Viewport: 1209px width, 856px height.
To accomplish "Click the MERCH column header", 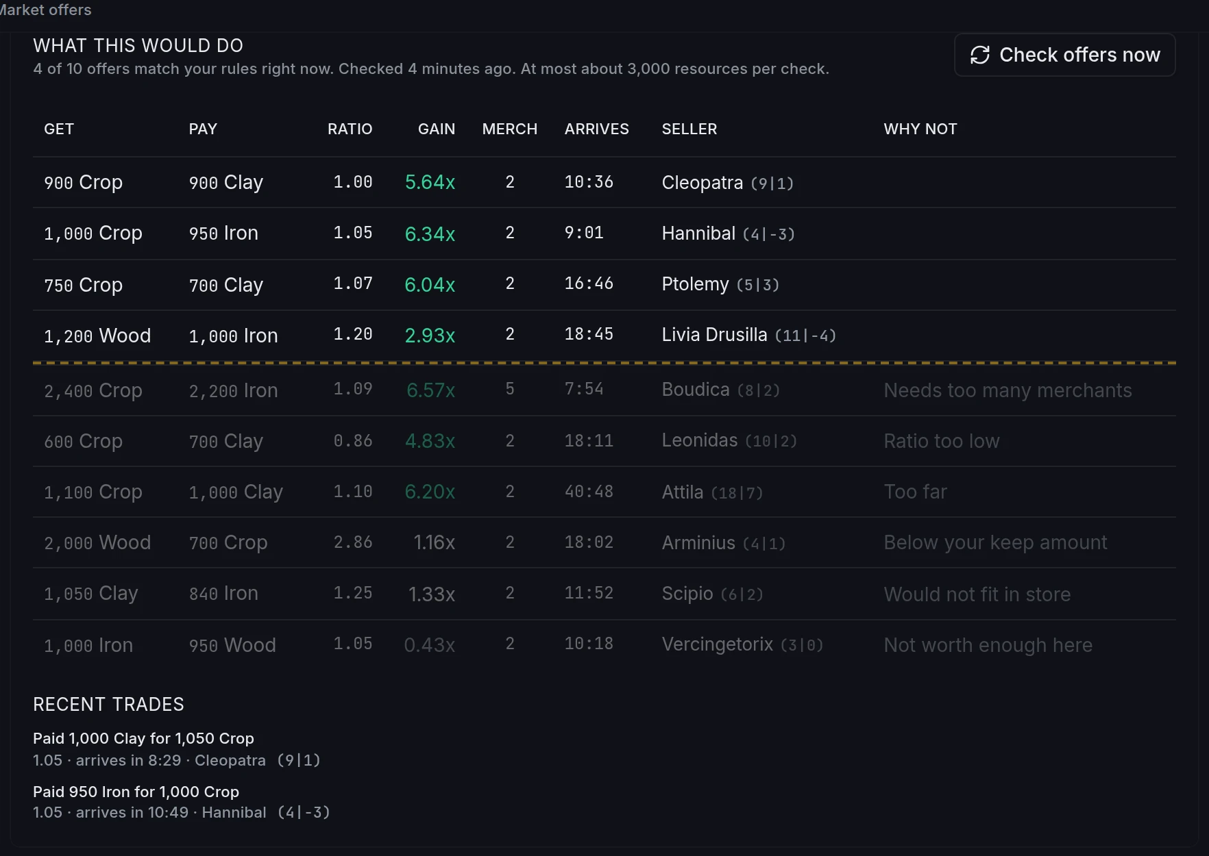I will [510, 129].
